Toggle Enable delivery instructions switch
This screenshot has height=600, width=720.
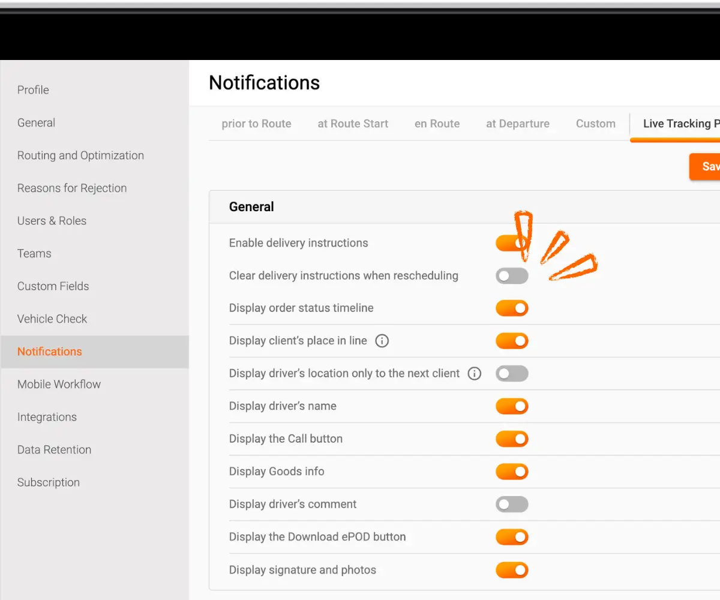pos(512,243)
